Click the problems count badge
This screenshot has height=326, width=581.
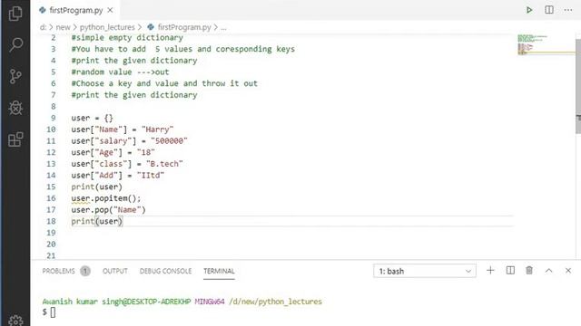(85, 271)
